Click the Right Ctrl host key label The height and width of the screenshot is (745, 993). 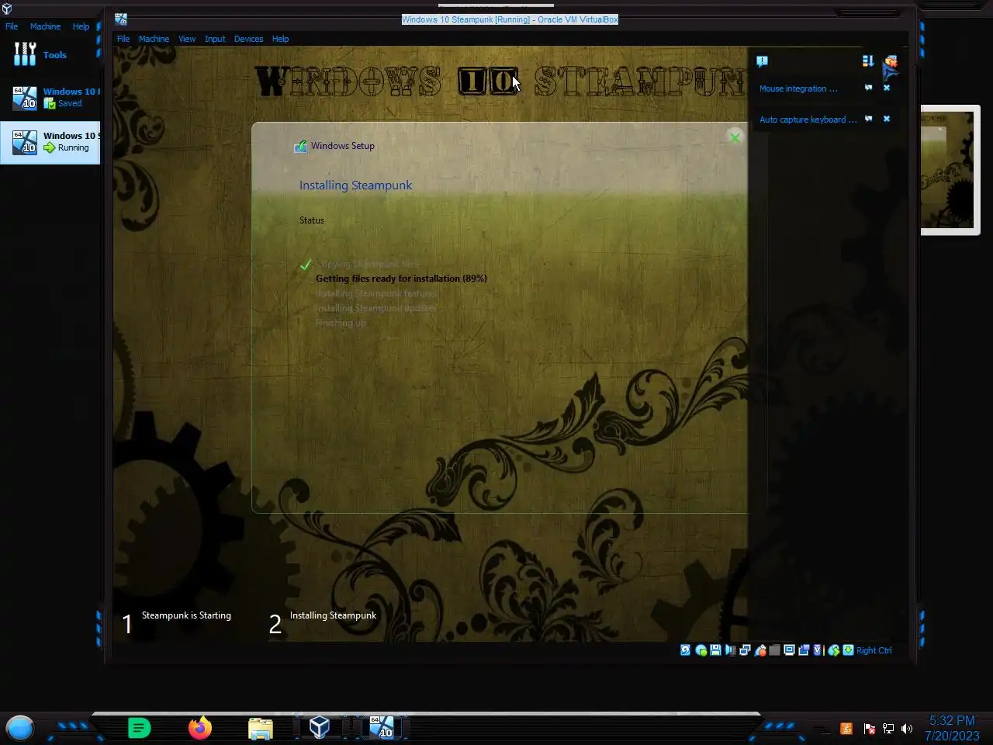click(x=874, y=650)
